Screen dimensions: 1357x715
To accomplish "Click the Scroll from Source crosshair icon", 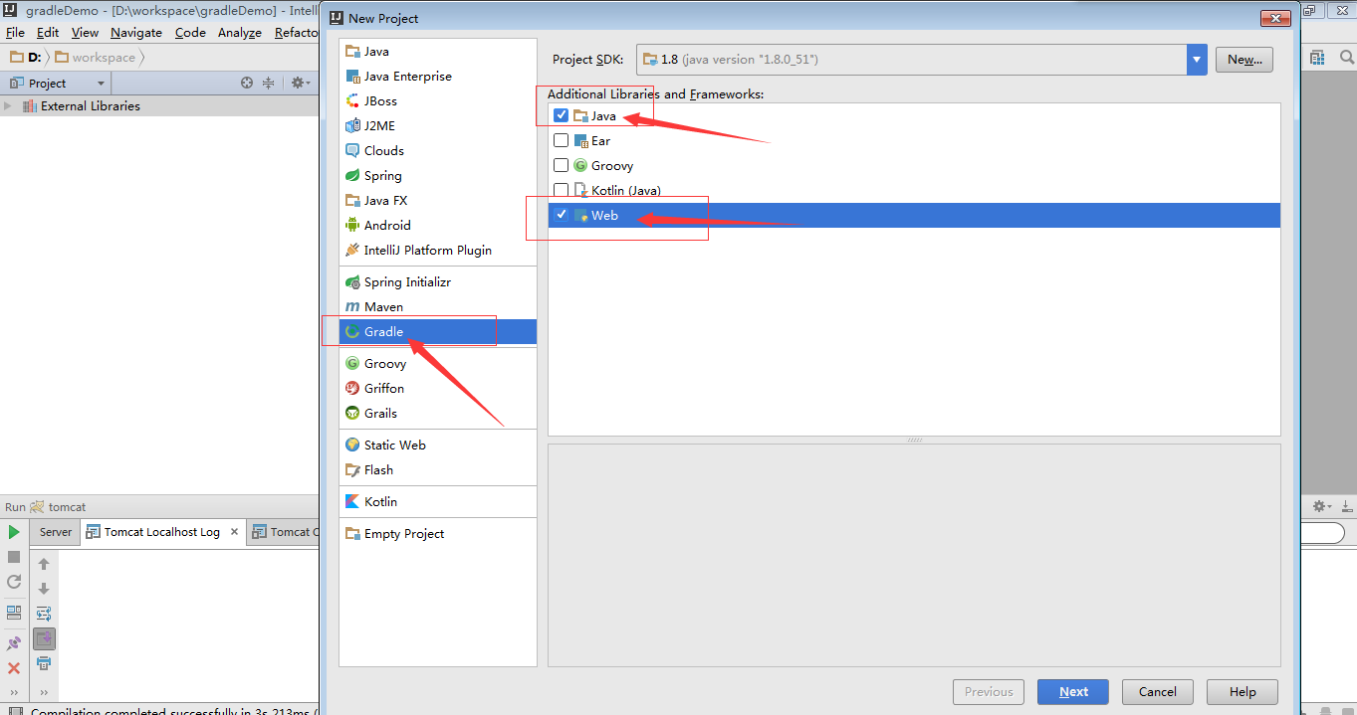I will (247, 84).
